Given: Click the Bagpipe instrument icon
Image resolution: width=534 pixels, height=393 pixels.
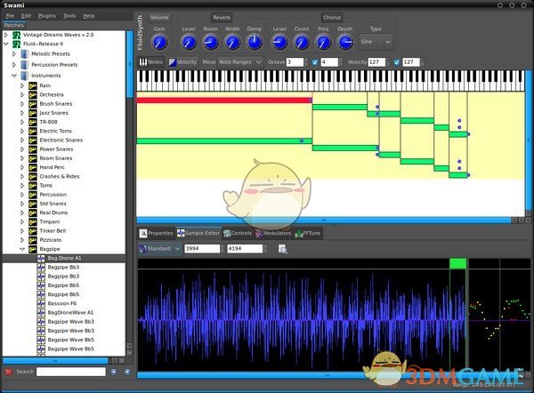Looking at the screenshot, I should (x=33, y=249).
